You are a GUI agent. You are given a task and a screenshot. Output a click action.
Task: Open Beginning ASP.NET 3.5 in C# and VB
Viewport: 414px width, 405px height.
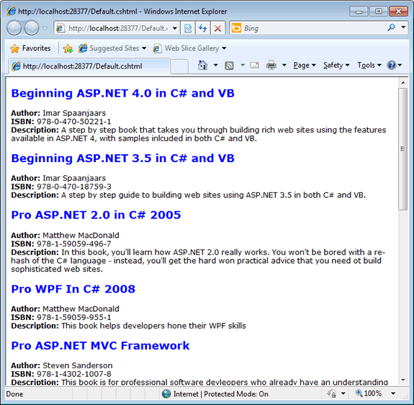(123, 159)
